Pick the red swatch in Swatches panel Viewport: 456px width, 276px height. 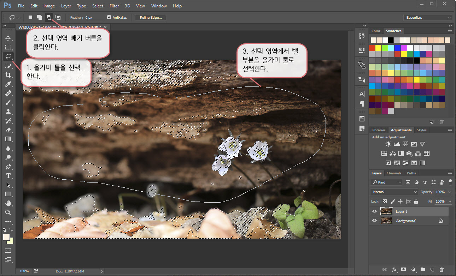pos(372,48)
